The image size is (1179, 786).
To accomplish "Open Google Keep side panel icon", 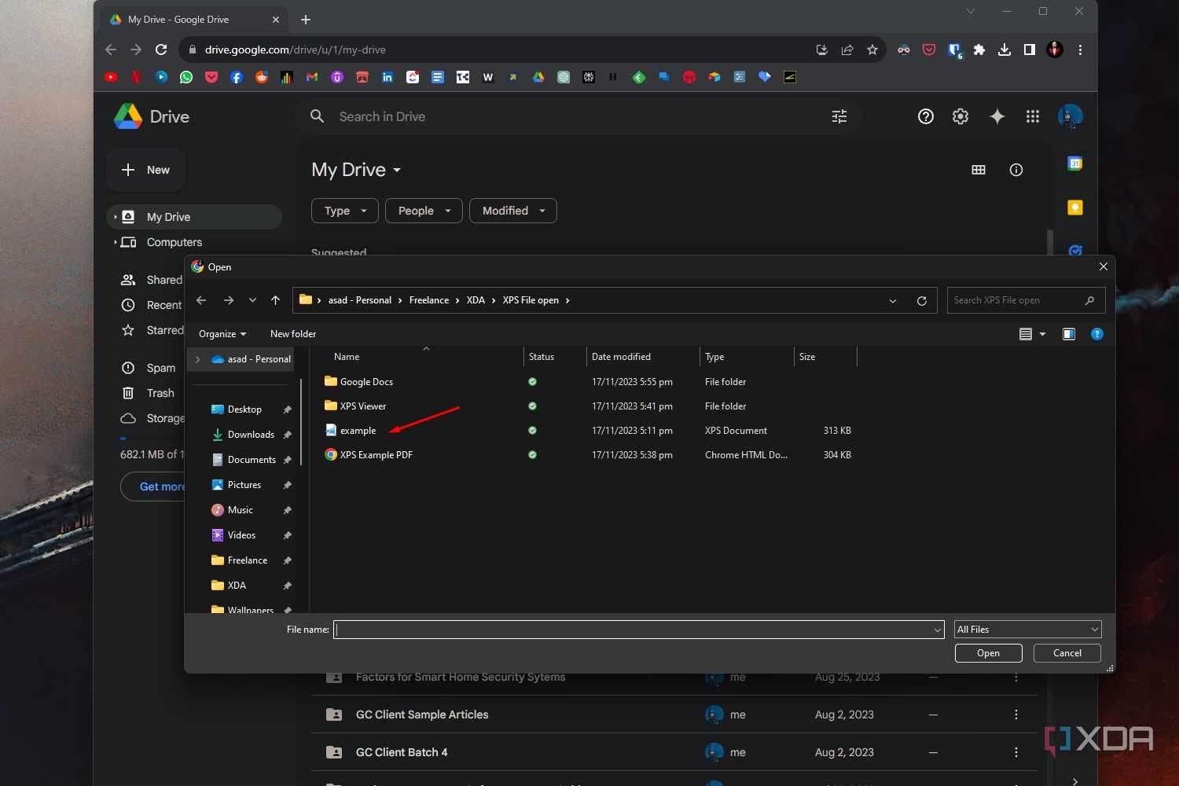I will pyautogui.click(x=1075, y=208).
